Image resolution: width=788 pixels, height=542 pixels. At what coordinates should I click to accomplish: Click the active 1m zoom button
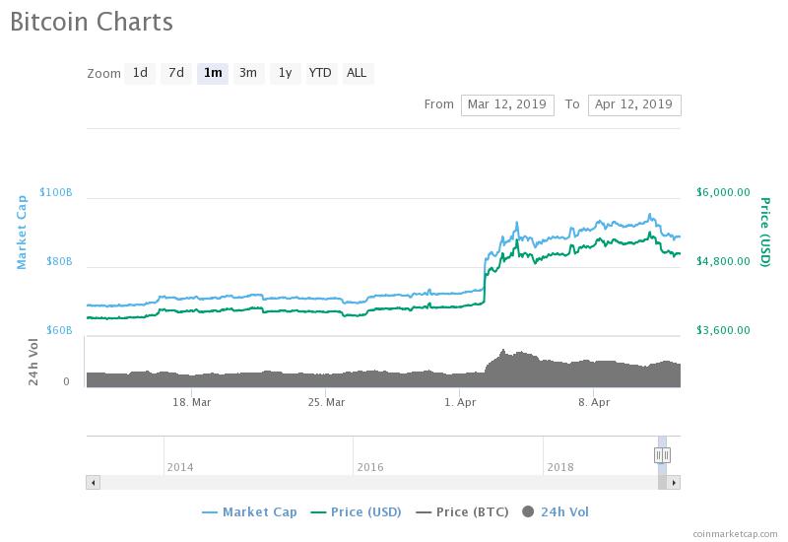coord(212,73)
